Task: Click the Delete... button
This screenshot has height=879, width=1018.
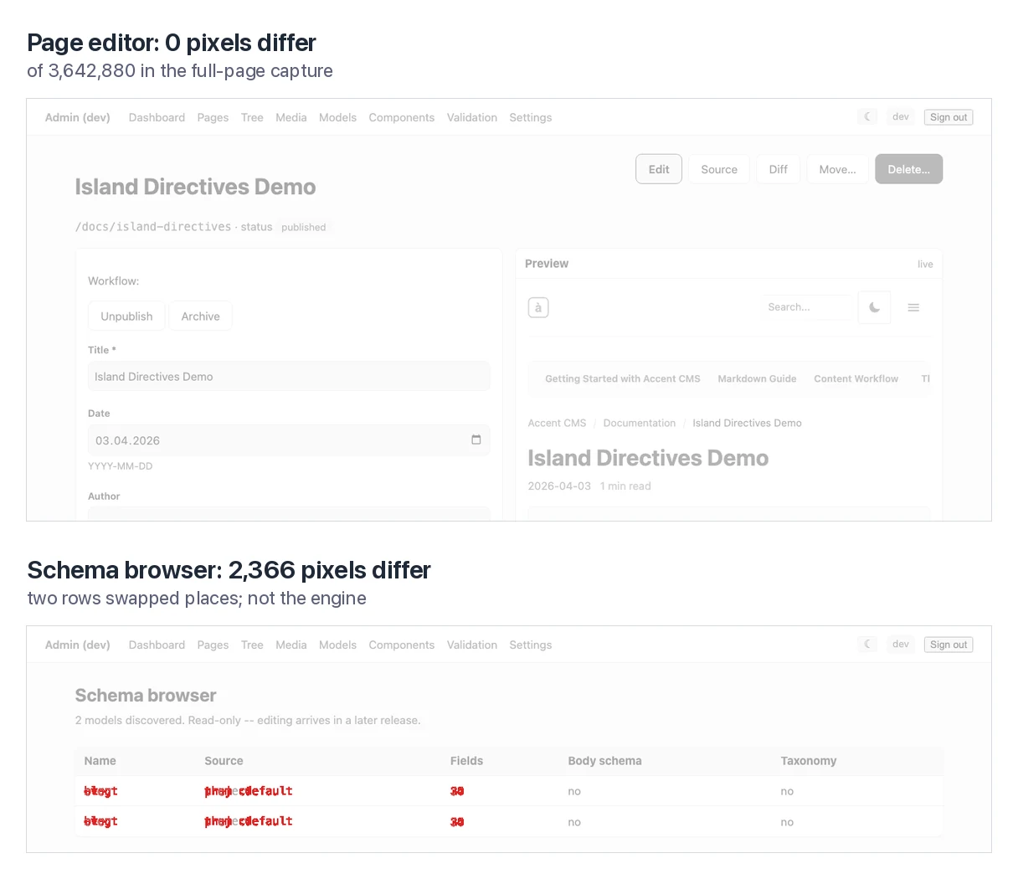Action: point(909,169)
